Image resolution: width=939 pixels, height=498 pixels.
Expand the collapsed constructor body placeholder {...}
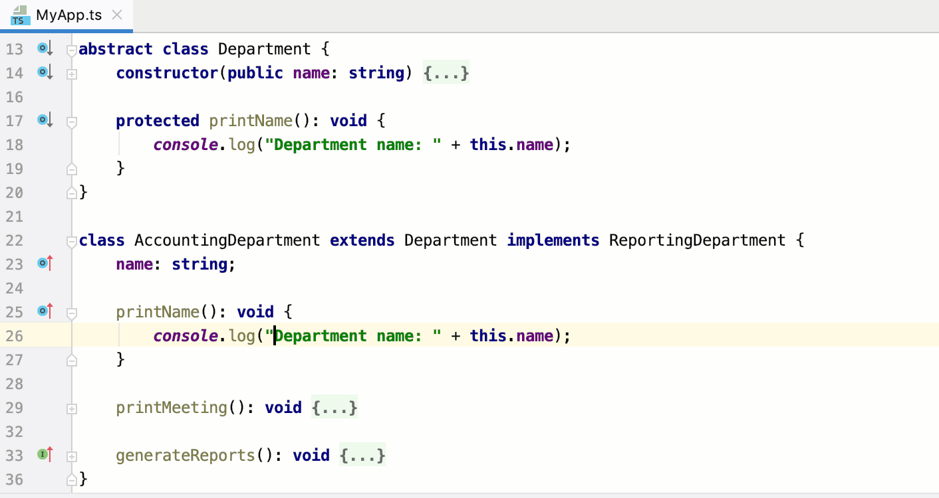click(446, 73)
